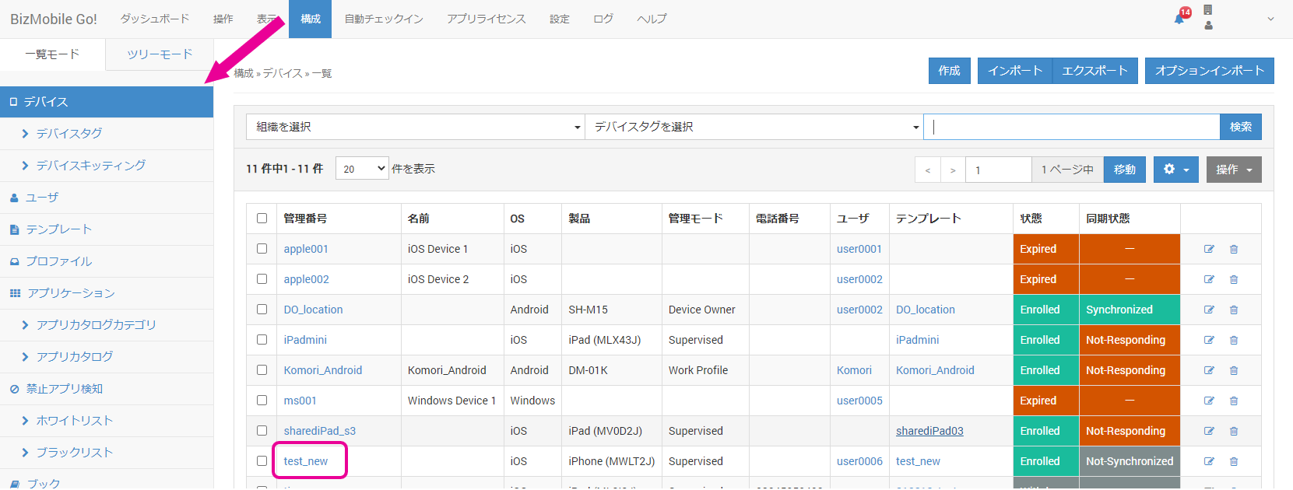The width and height of the screenshot is (1293, 490).
Task: Click the edit icon for DO_location row
Action: click(1209, 310)
